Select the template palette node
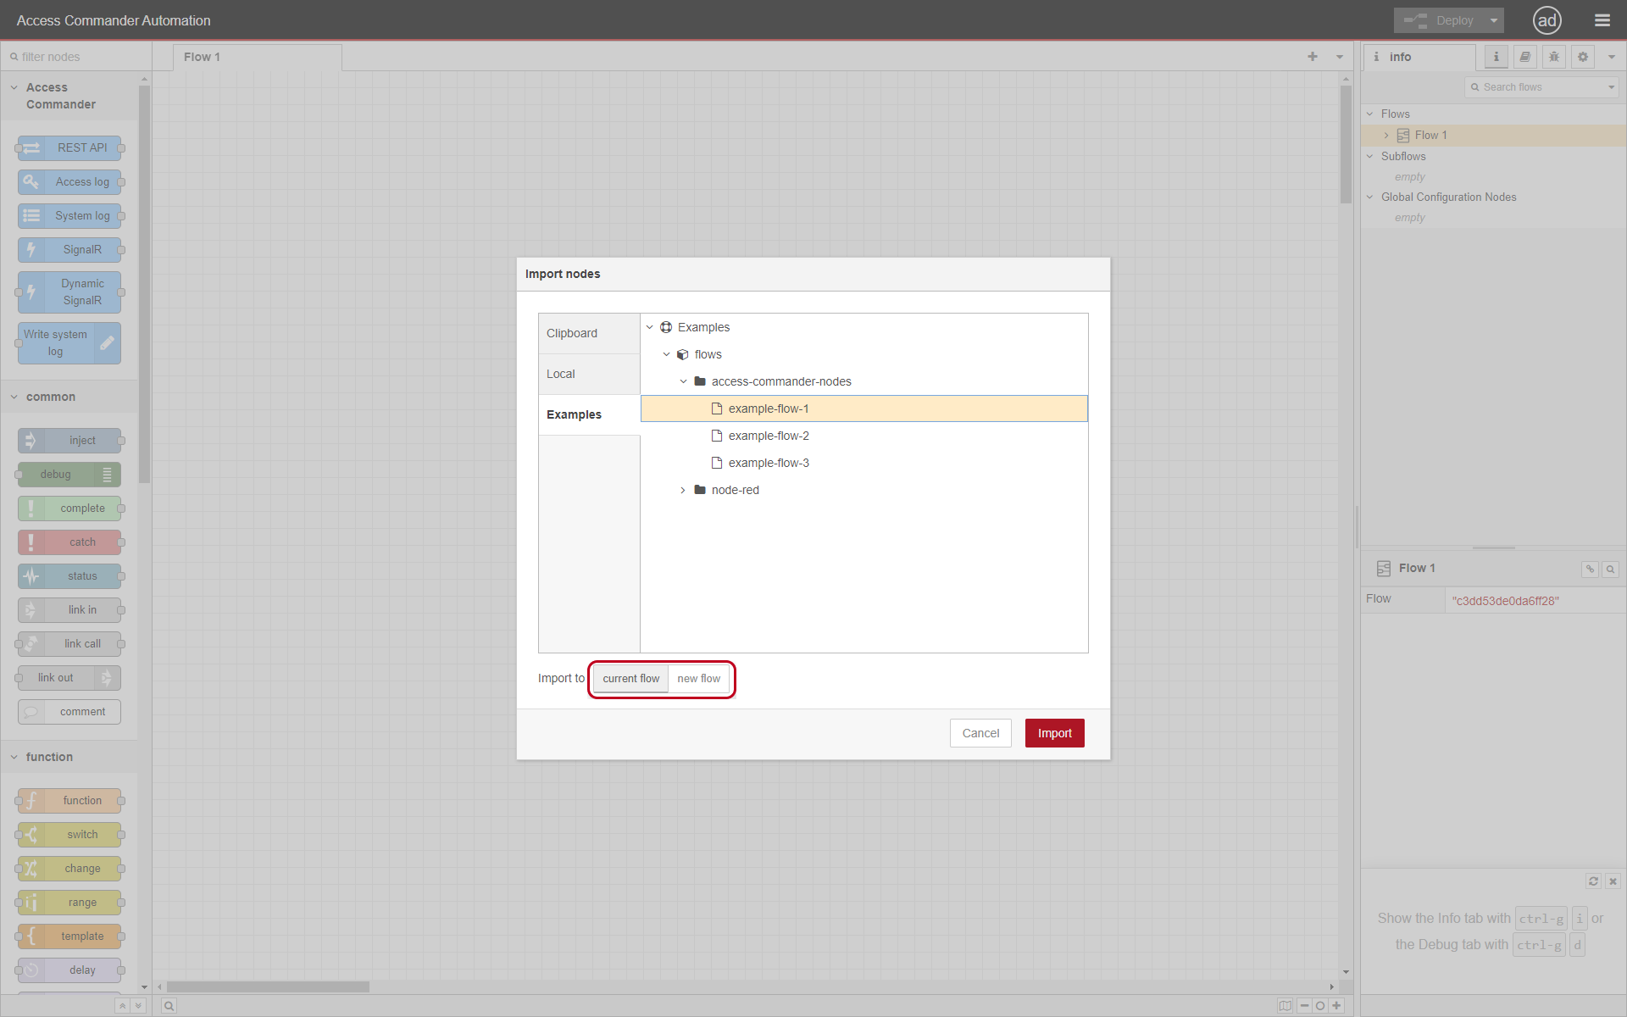The height and width of the screenshot is (1017, 1627). [x=69, y=936]
